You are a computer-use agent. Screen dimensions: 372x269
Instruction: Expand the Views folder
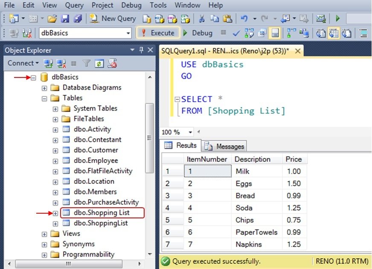(44, 234)
